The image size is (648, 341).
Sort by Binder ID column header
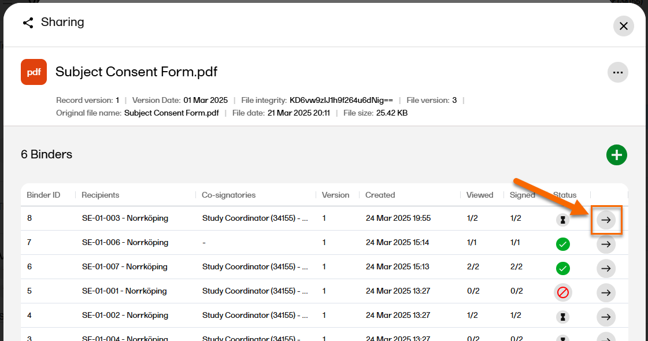tap(43, 195)
